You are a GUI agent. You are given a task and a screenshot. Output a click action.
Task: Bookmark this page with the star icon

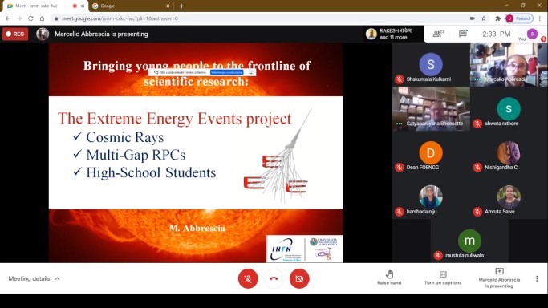click(x=484, y=18)
